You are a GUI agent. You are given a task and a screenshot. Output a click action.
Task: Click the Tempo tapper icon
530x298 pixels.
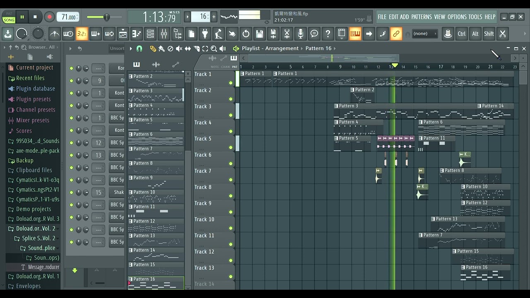219,34
